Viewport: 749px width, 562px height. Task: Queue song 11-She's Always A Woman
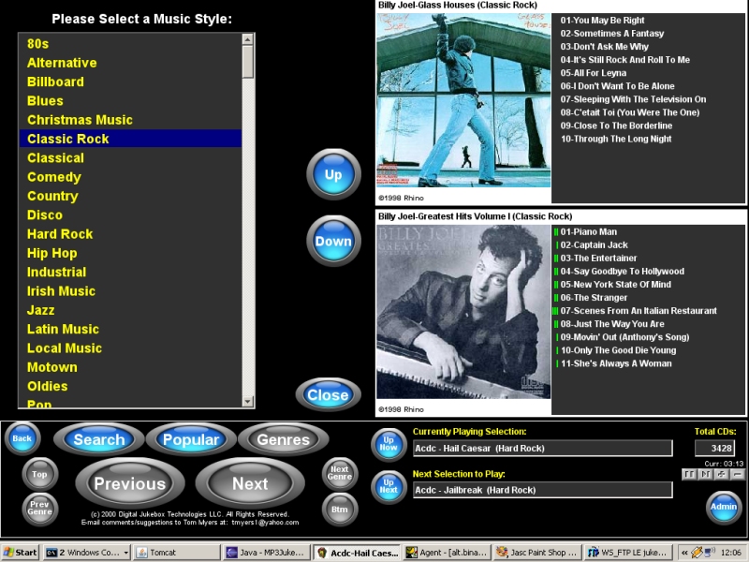click(x=616, y=363)
